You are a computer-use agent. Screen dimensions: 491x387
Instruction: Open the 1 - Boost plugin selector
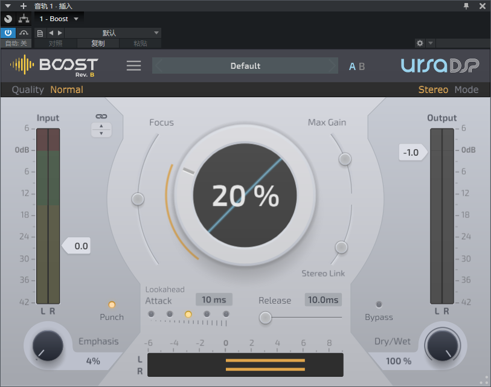tap(59, 19)
